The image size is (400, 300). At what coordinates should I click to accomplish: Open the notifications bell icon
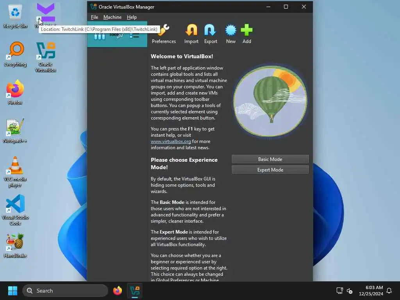coord(389,291)
